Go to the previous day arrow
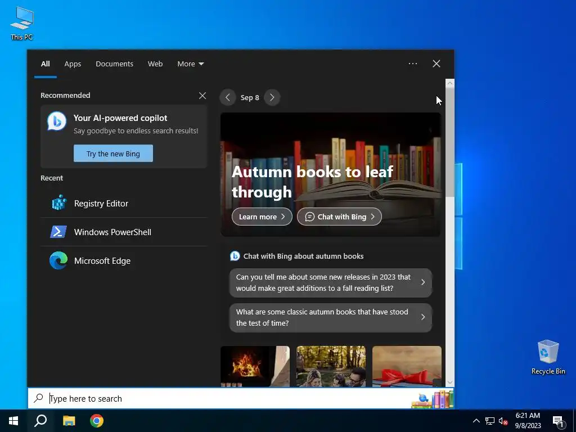Viewport: 576px width, 432px height. pyautogui.click(x=228, y=97)
